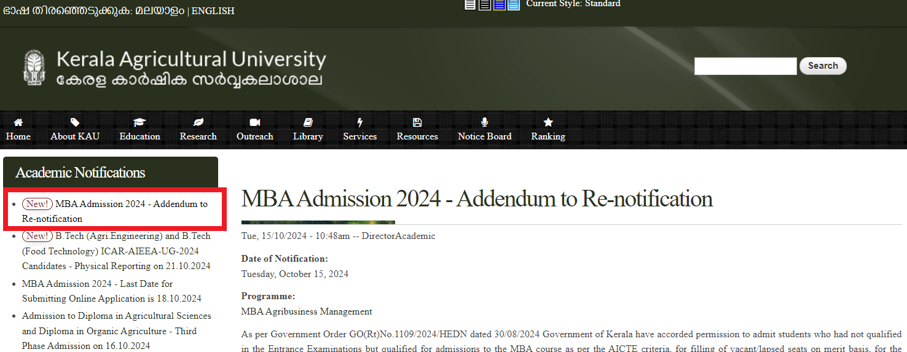
Task: Open the Library menu
Action: tap(308, 136)
